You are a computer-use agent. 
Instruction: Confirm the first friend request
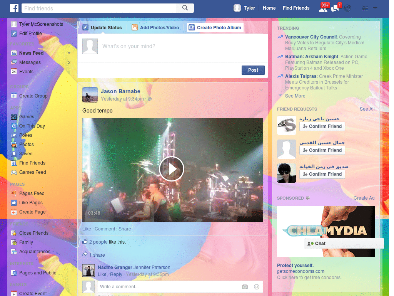click(x=322, y=126)
